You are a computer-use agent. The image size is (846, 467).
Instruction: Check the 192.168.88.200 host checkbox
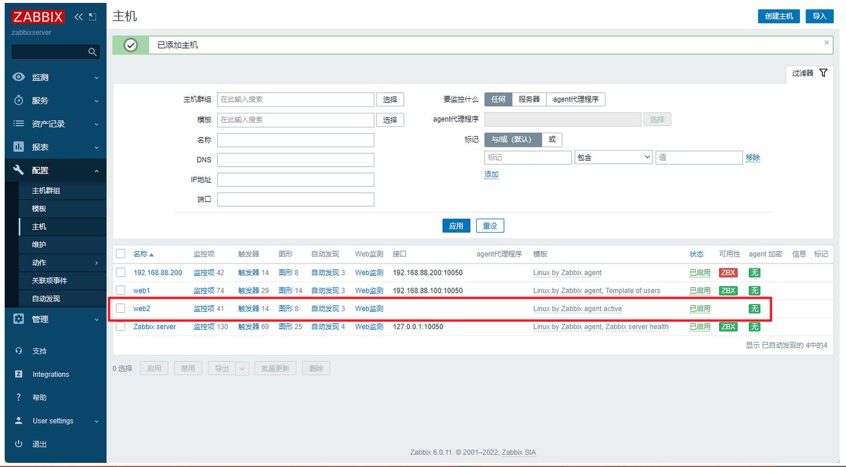pyautogui.click(x=121, y=272)
